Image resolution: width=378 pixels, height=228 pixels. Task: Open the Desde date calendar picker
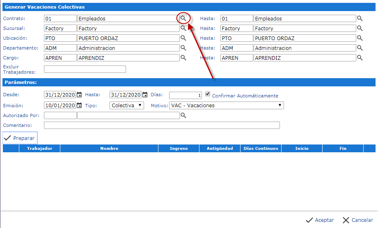[79, 95]
